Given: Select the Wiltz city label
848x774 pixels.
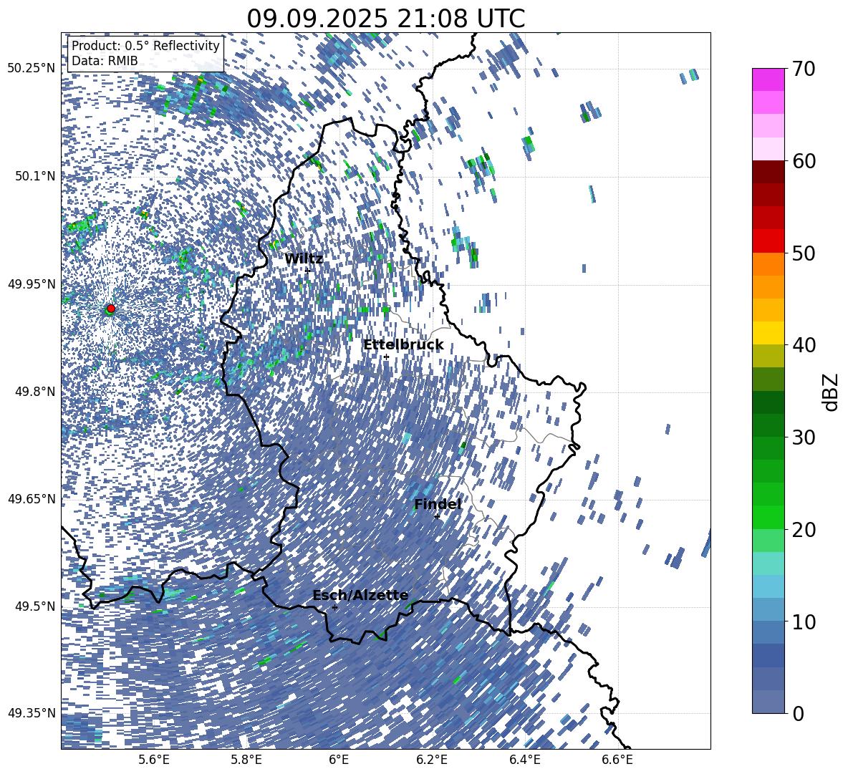Looking at the screenshot, I should 304,259.
